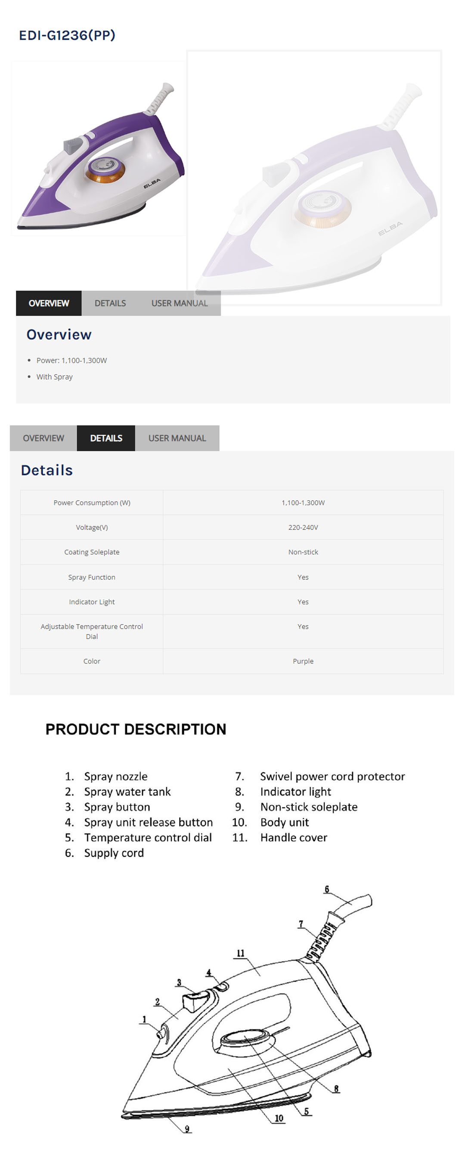Open the grey Details tab above the Overview heading
Viewport: 465px width, 1167px height.
[x=110, y=303]
